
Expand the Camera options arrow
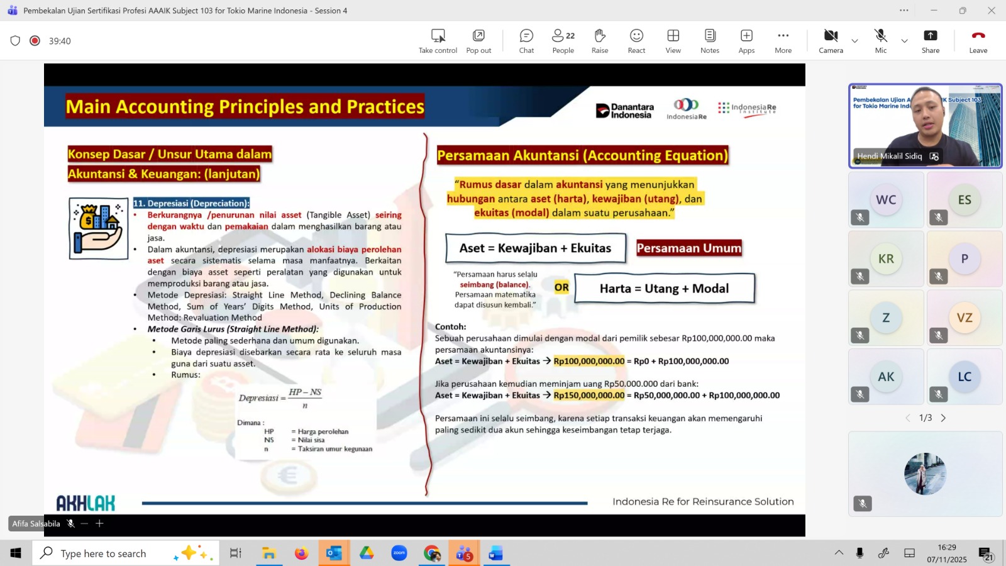click(854, 41)
